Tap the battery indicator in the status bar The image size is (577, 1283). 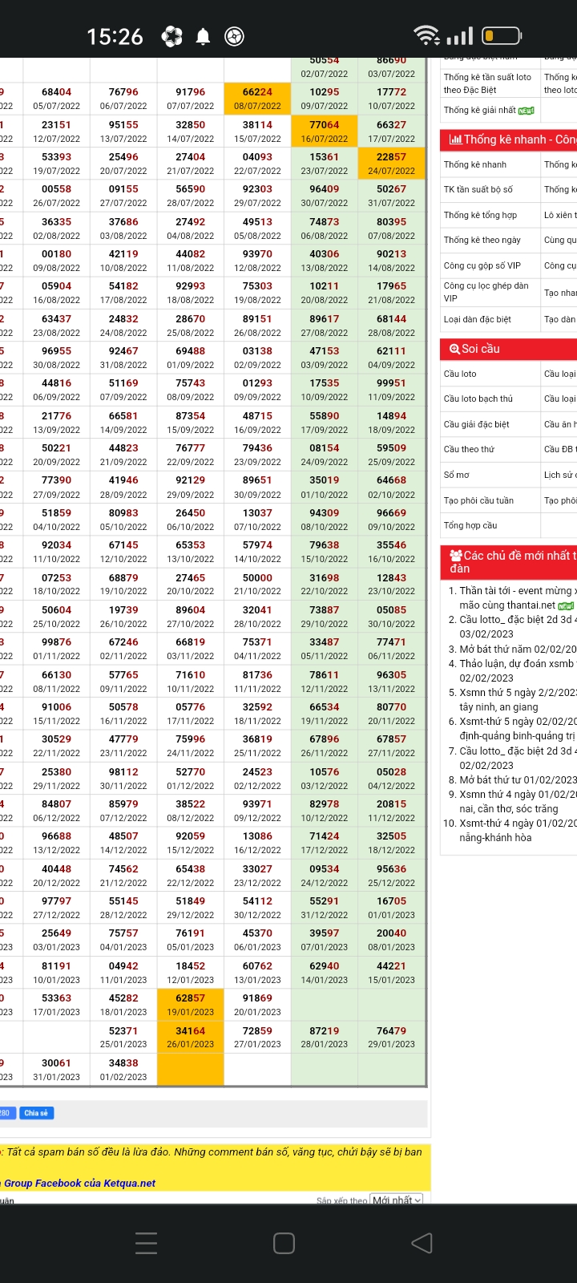coord(502,36)
